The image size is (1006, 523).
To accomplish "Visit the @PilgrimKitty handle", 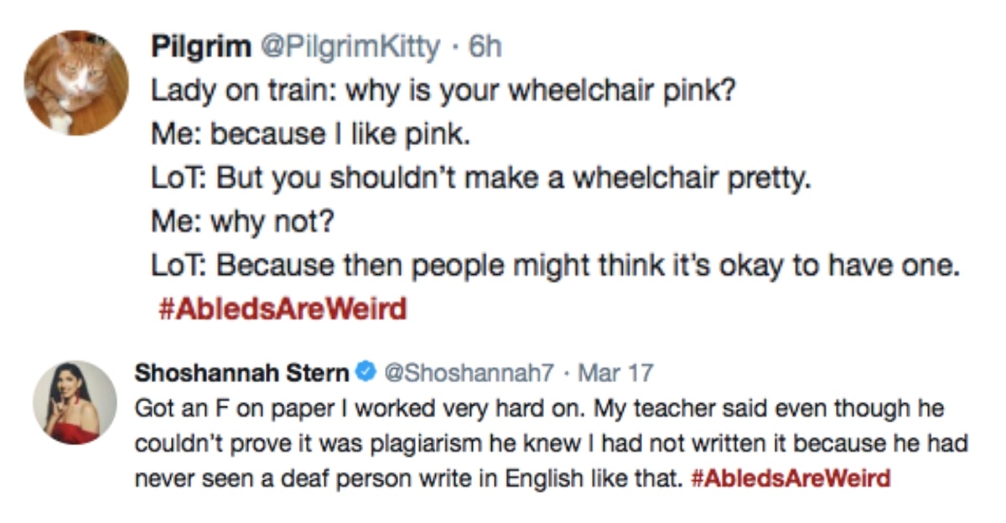I will [x=350, y=48].
